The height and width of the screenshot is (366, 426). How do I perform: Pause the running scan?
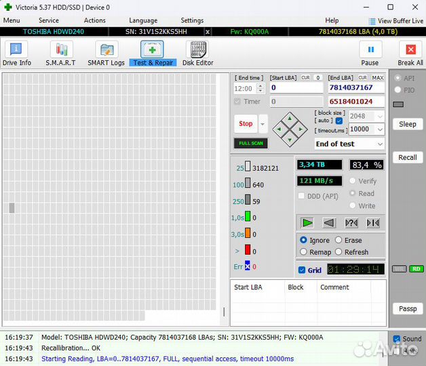370,54
